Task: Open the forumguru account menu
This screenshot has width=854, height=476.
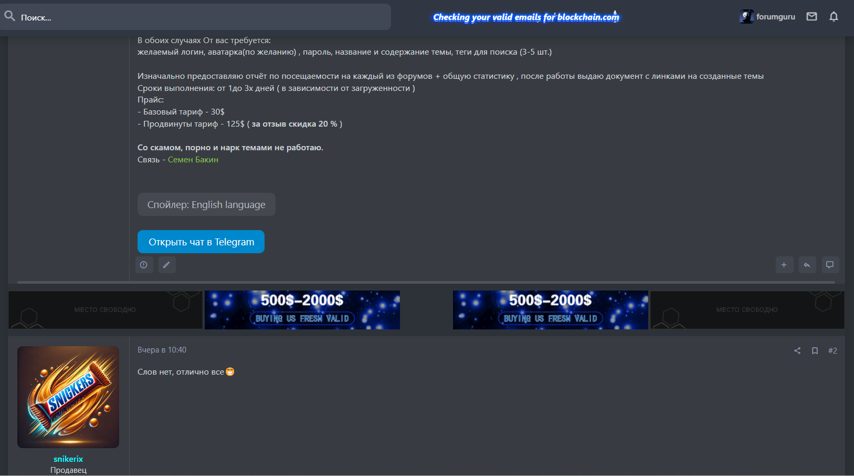Action: [x=768, y=16]
